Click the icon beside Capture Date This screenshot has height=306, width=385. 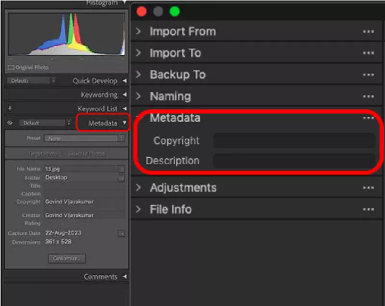121,233
